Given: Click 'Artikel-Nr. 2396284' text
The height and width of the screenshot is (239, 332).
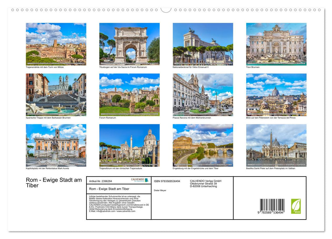Looking at the screenshot, I should 101,181.
